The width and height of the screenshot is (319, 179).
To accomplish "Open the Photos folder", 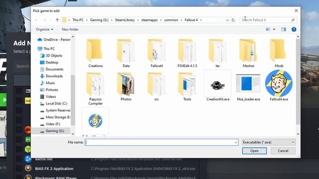I will (x=126, y=87).
